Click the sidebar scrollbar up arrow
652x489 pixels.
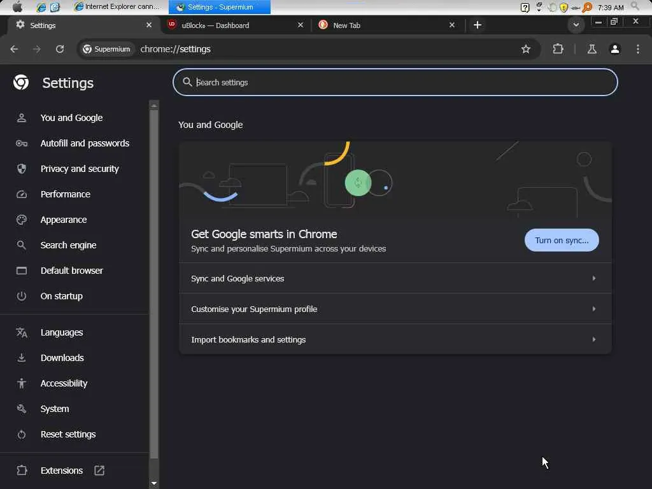(154, 105)
